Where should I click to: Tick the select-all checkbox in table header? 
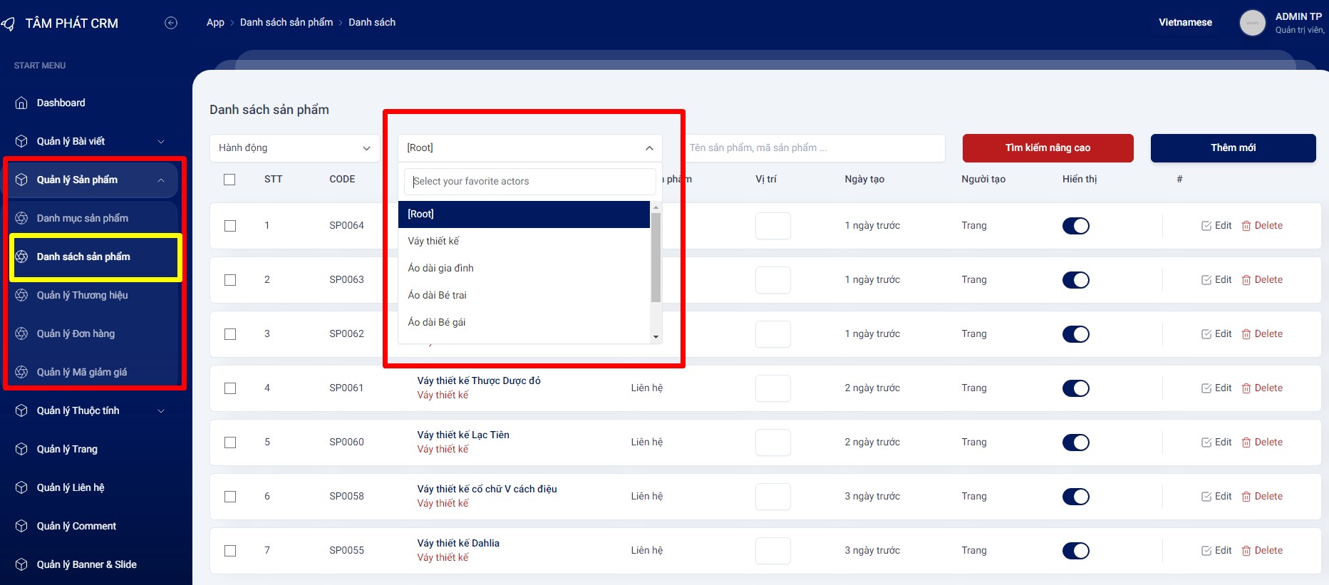click(x=229, y=180)
